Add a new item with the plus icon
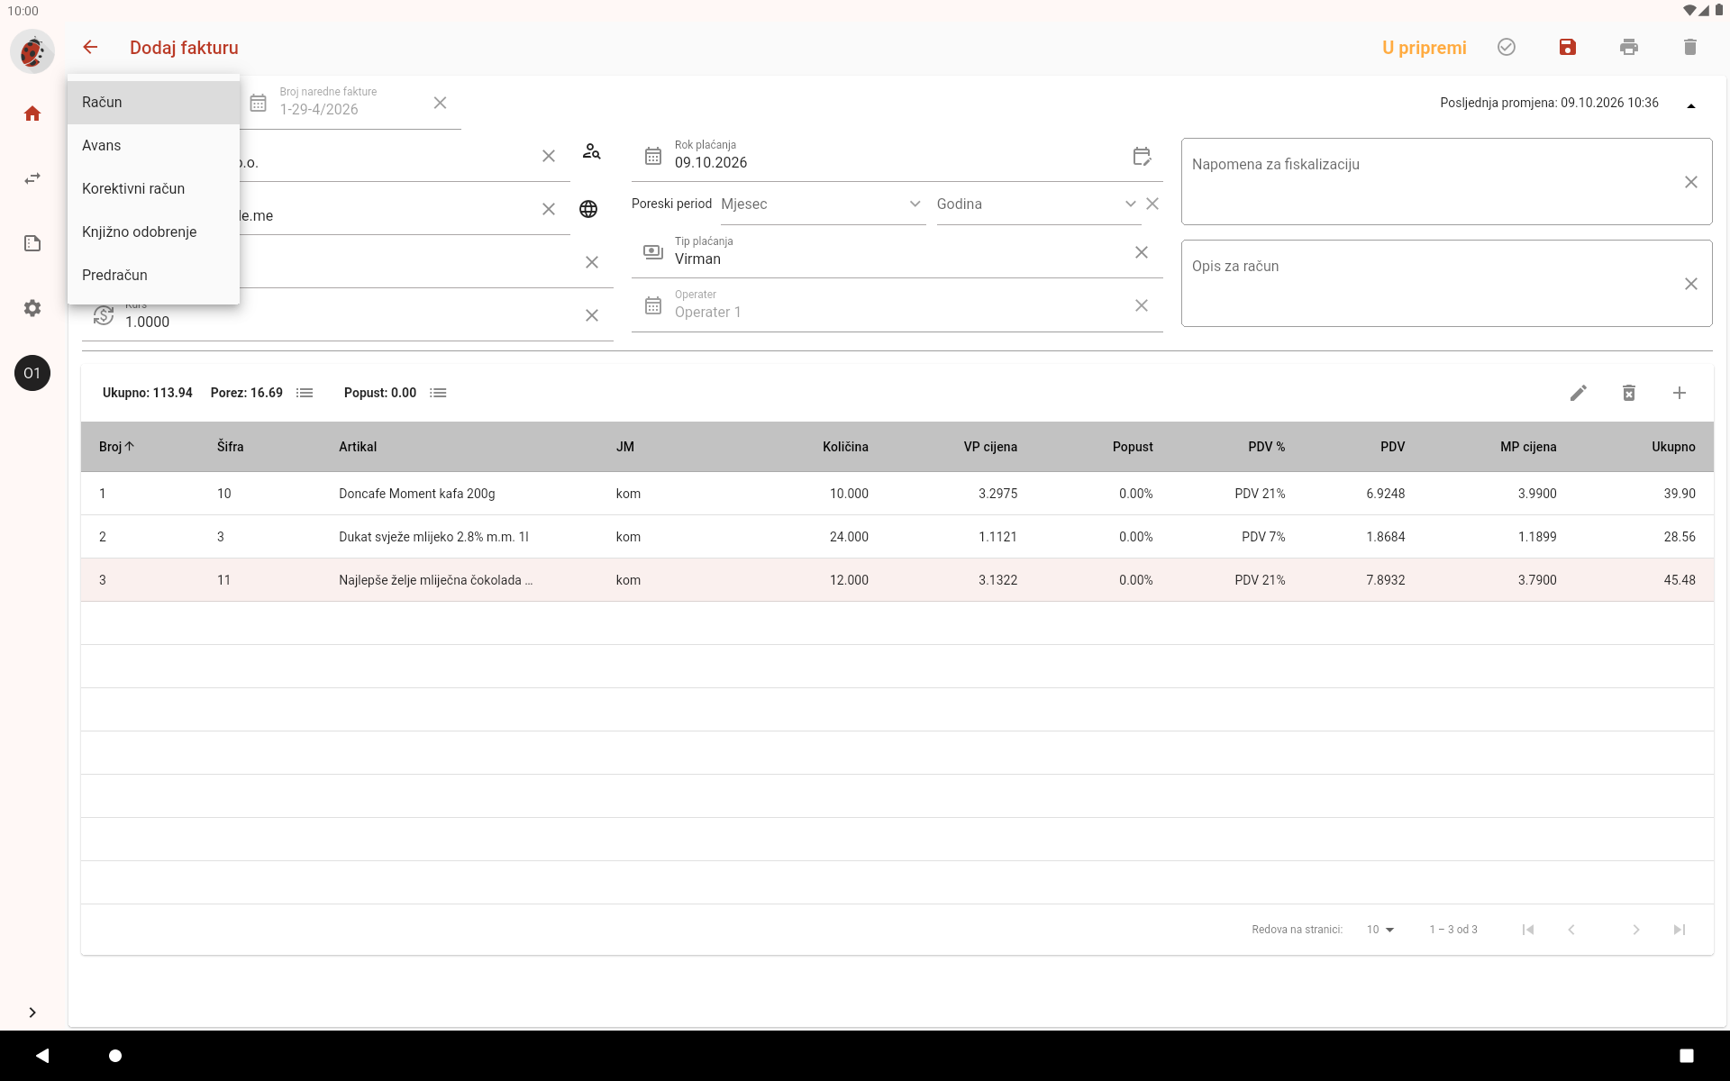 pos(1680,393)
